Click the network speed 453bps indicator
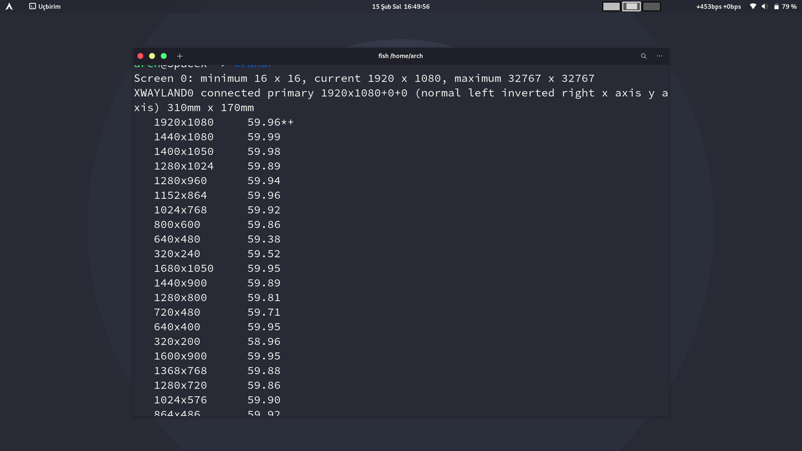The height and width of the screenshot is (451, 802). tap(718, 6)
